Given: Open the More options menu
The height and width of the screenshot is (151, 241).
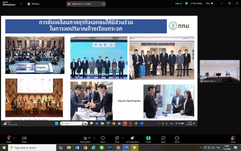Looking at the screenshot, I should (x=177, y=139).
